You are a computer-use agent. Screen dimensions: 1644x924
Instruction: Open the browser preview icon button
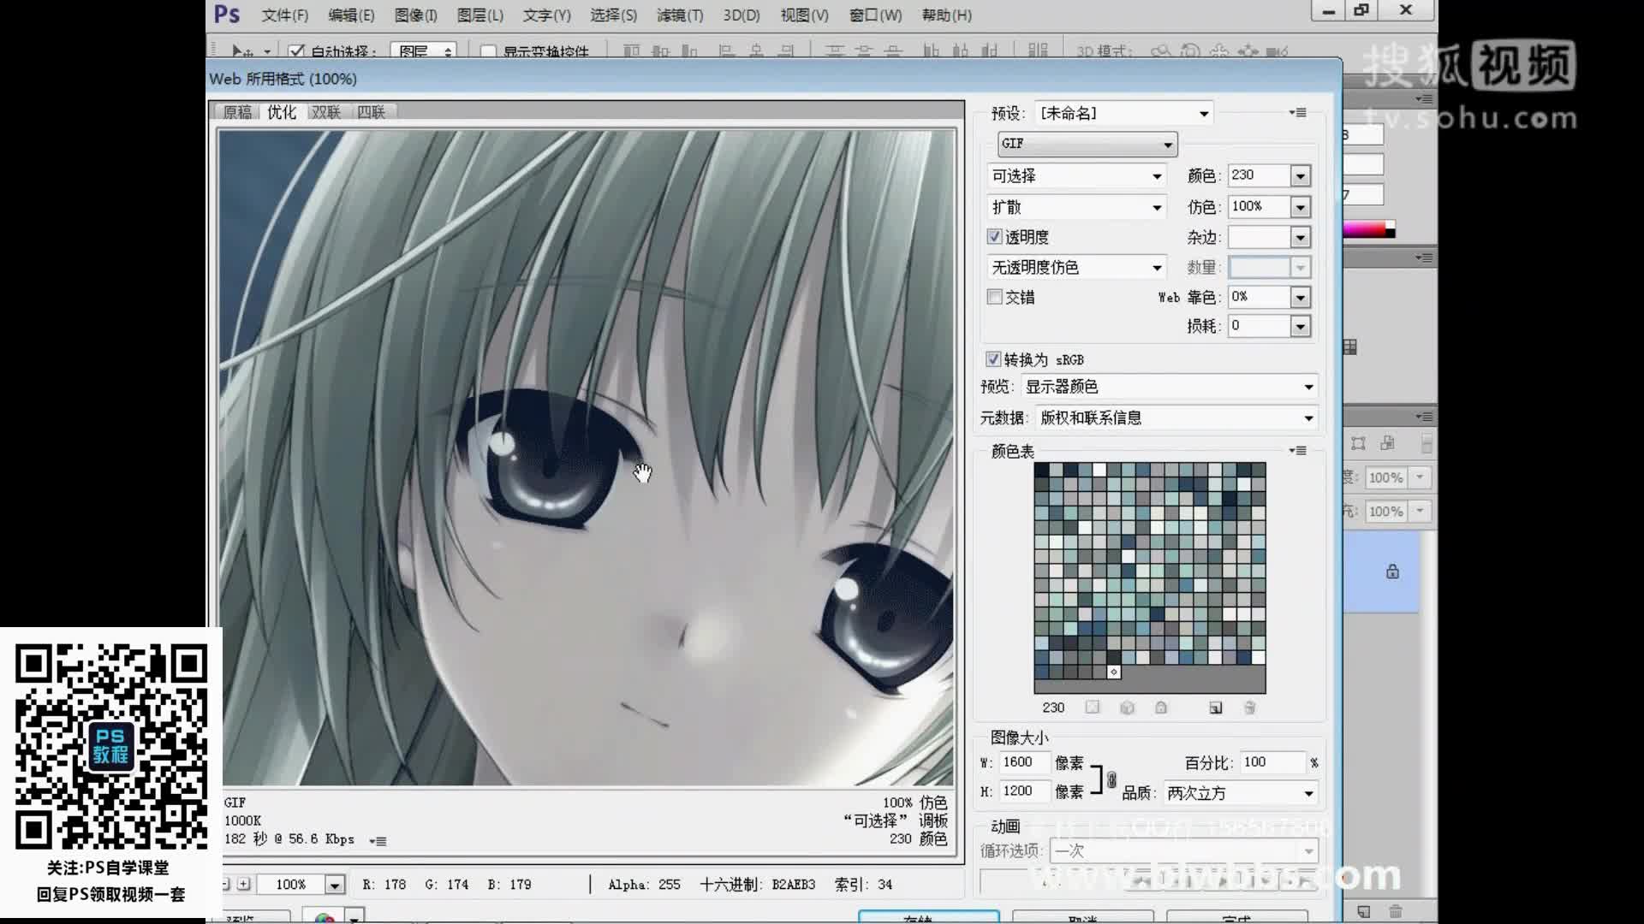click(325, 917)
